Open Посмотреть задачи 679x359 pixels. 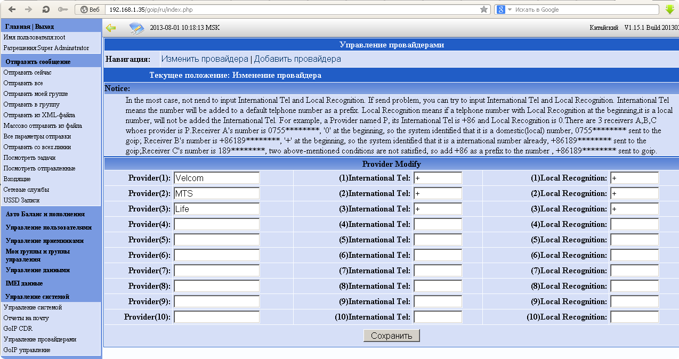click(x=29, y=158)
